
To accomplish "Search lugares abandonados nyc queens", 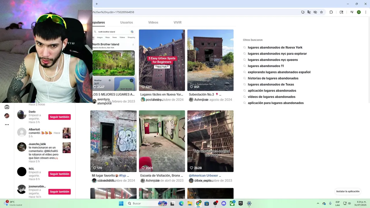I will click(273, 60).
